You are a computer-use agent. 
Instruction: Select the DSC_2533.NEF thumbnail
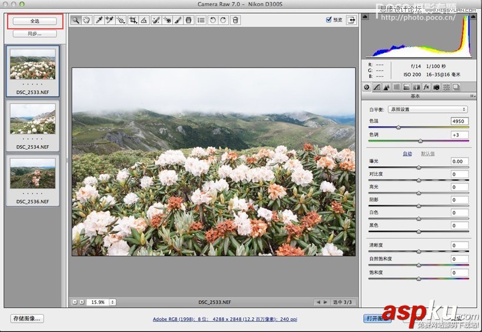[x=32, y=71]
